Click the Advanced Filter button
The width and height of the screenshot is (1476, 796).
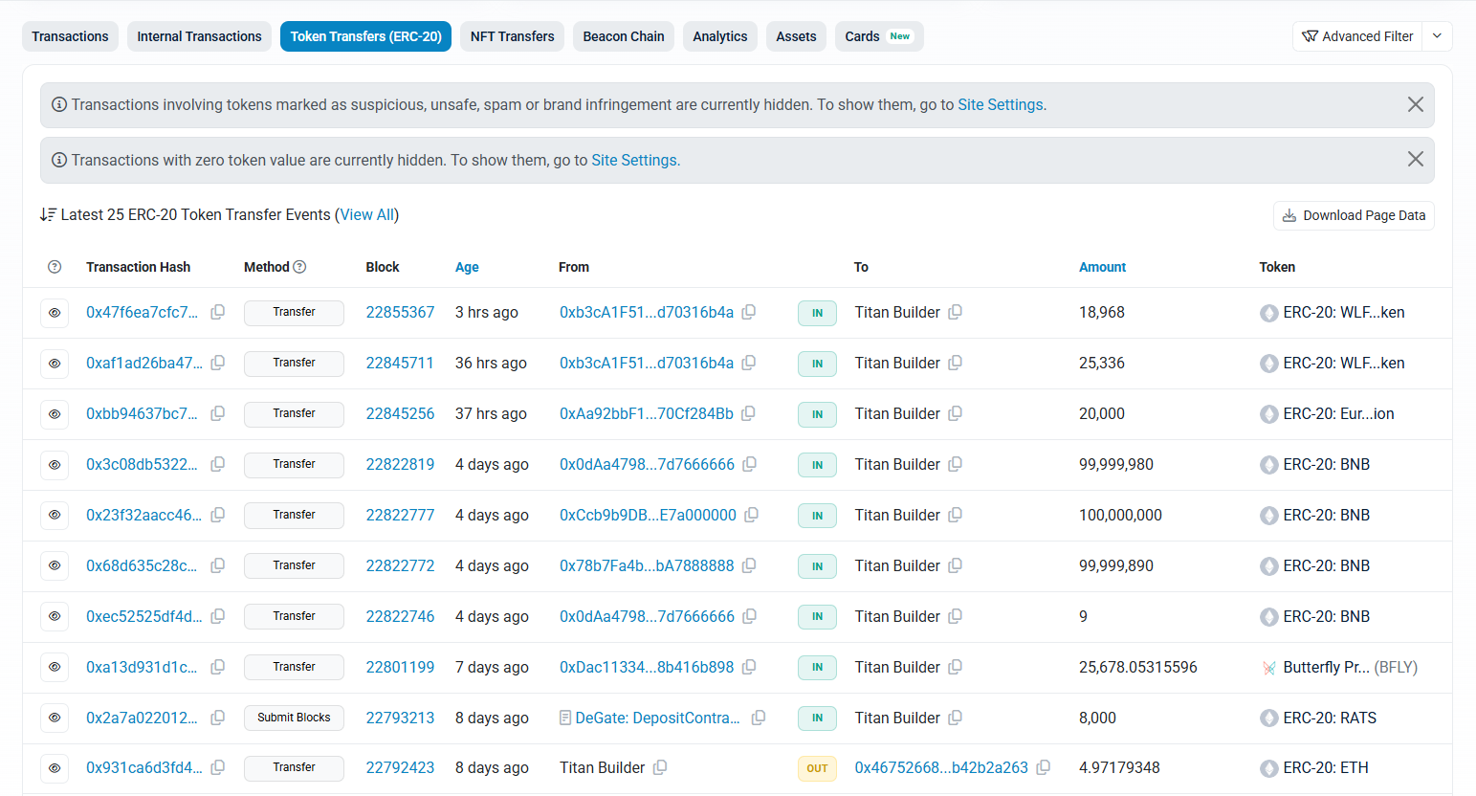point(1357,36)
